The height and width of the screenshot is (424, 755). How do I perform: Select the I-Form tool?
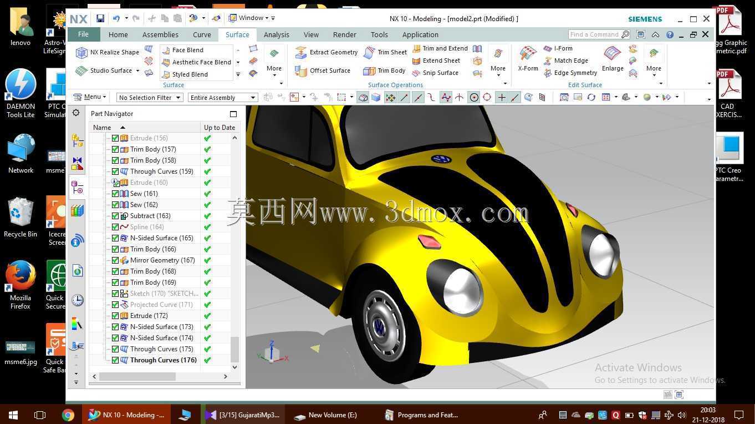pyautogui.click(x=558, y=48)
